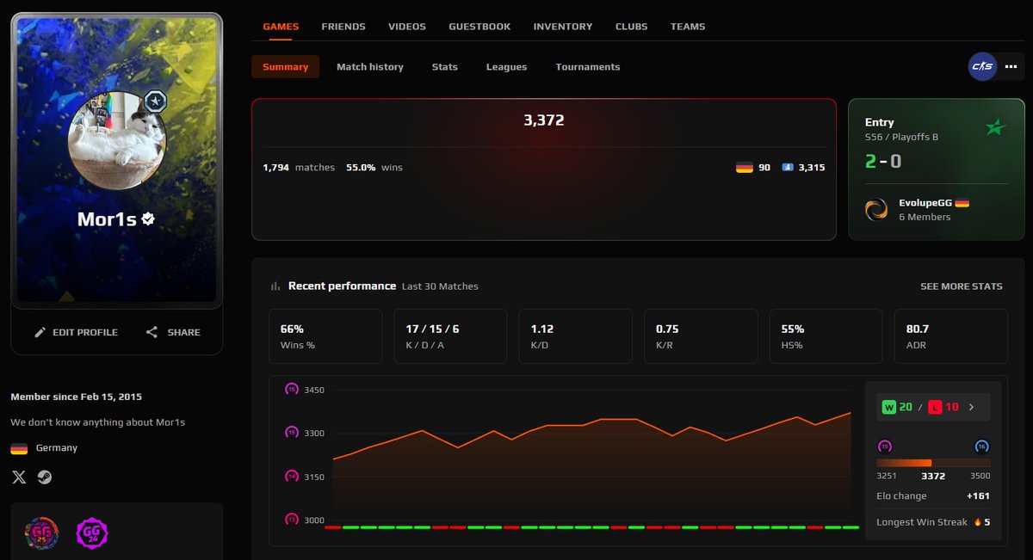Open the Leagues sub-tab
The height and width of the screenshot is (560, 1033).
[x=506, y=67]
